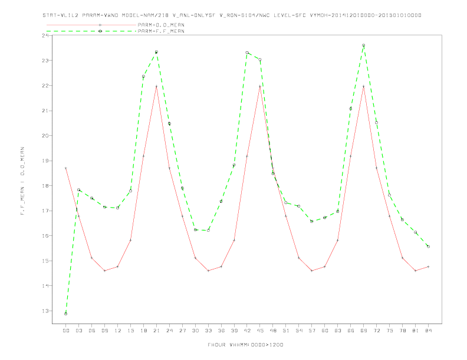Click x-axis tick label 12
Screen dimensions: 467x360
(x=118, y=331)
